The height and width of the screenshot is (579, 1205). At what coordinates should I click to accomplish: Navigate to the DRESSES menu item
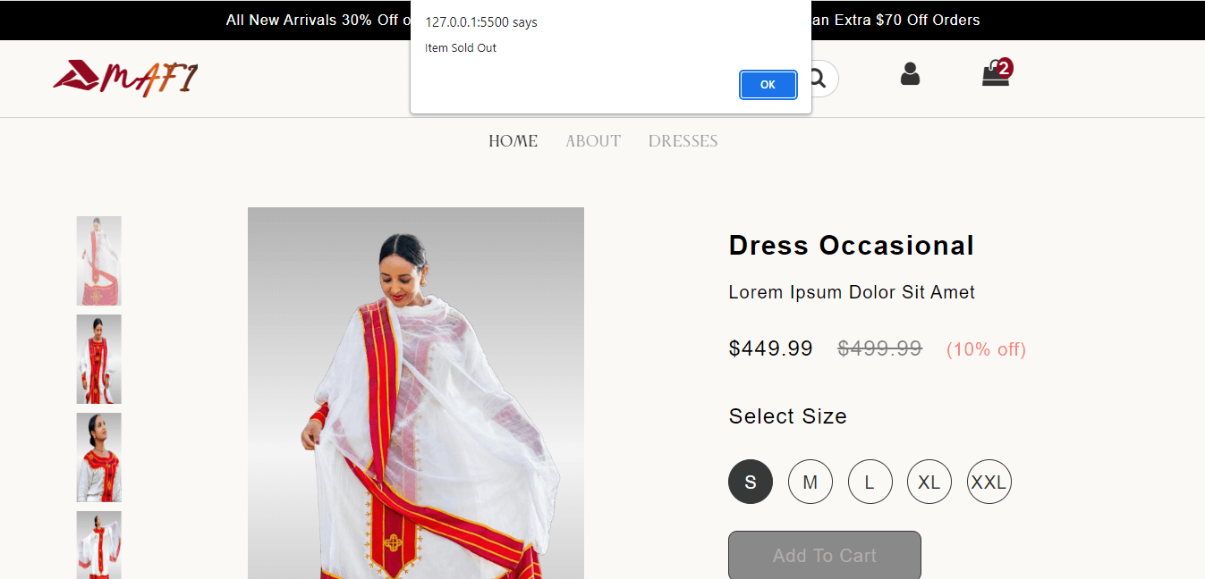683,141
